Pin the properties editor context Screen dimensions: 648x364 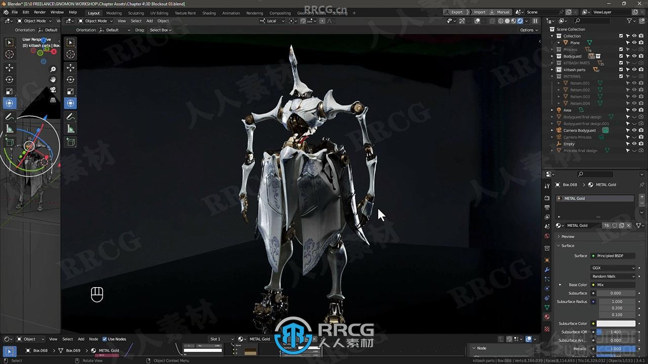pos(641,185)
